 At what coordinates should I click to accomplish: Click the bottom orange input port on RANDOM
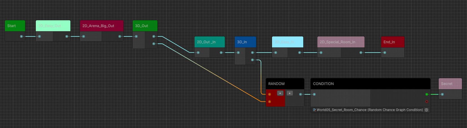click(x=269, y=102)
